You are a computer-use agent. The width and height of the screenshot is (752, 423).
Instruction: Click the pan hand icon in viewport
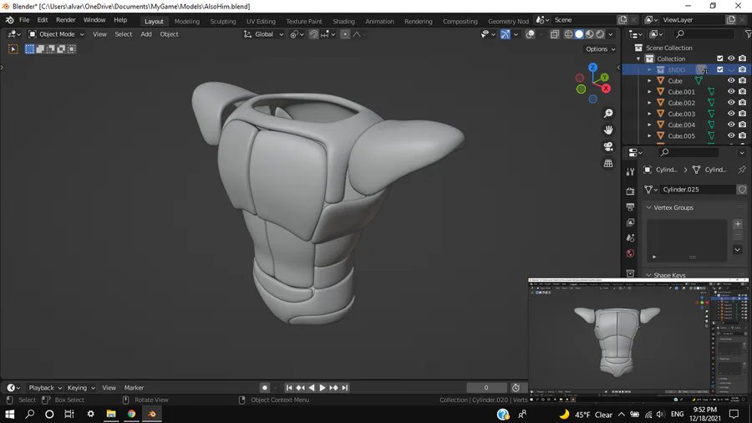608,130
